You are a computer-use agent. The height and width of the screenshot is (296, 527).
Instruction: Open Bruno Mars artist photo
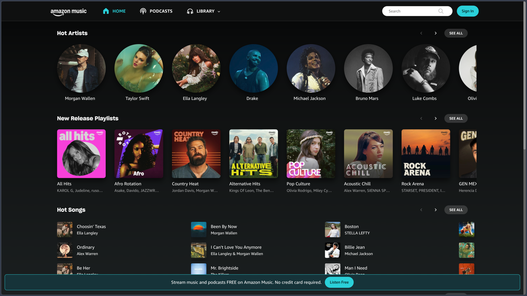[368, 68]
